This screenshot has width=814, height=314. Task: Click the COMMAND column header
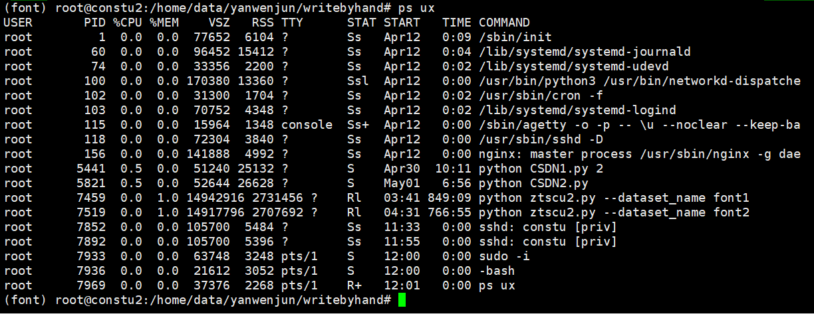tap(504, 23)
